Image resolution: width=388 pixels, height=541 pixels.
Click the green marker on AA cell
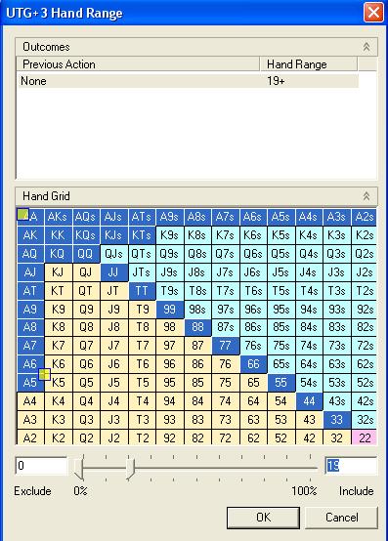pos(22,214)
